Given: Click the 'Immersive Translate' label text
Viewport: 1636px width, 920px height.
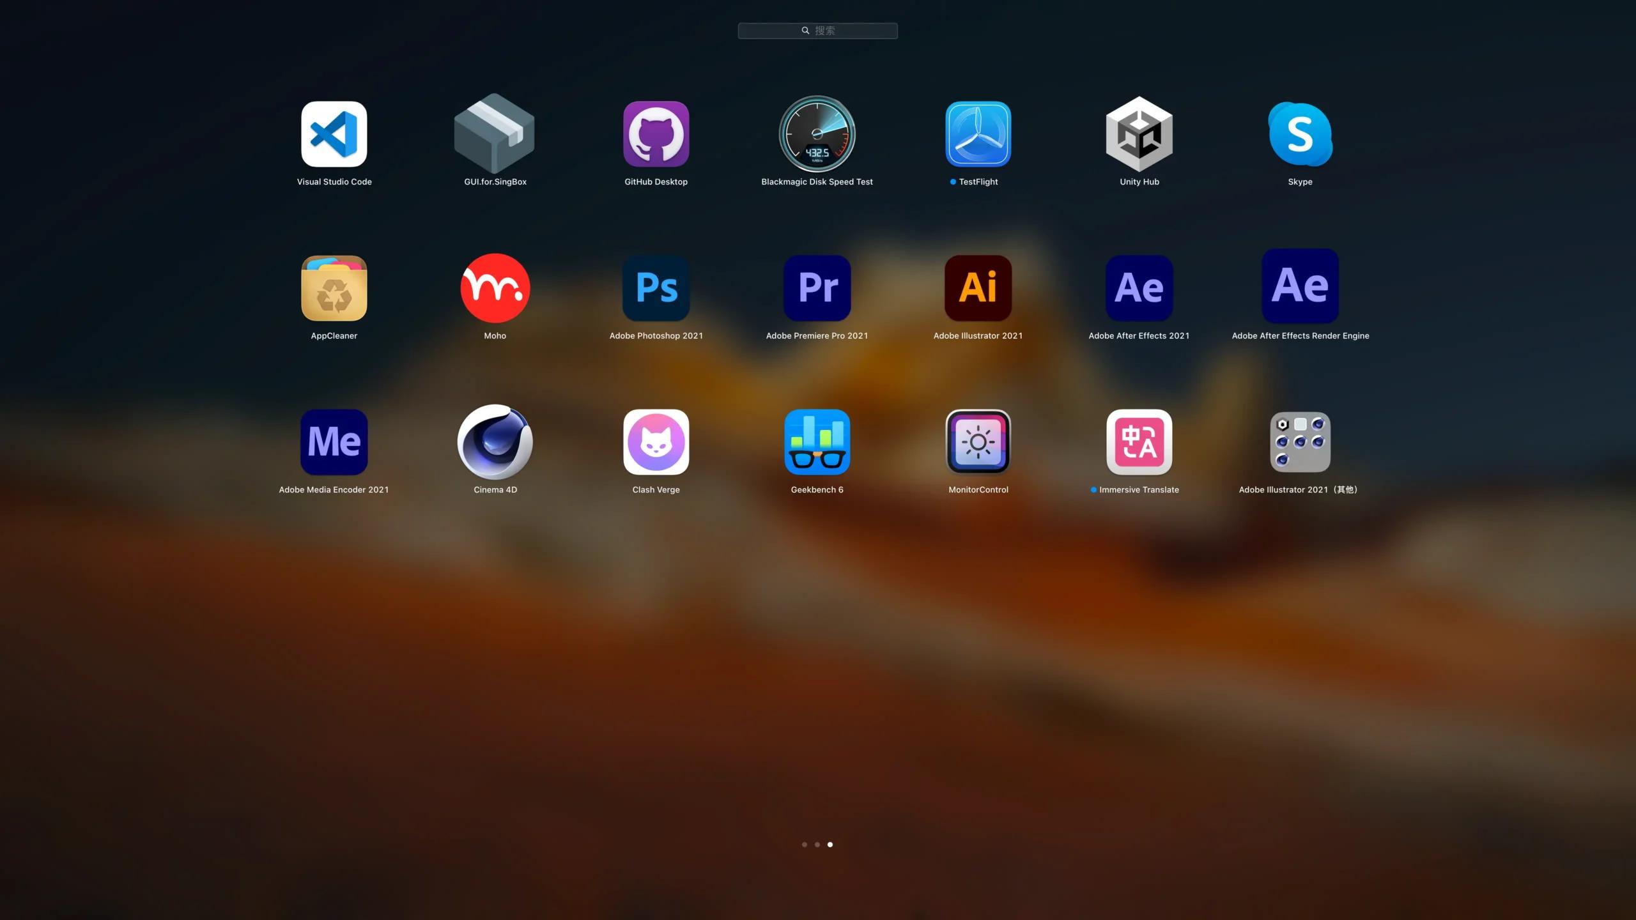Looking at the screenshot, I should tap(1139, 490).
